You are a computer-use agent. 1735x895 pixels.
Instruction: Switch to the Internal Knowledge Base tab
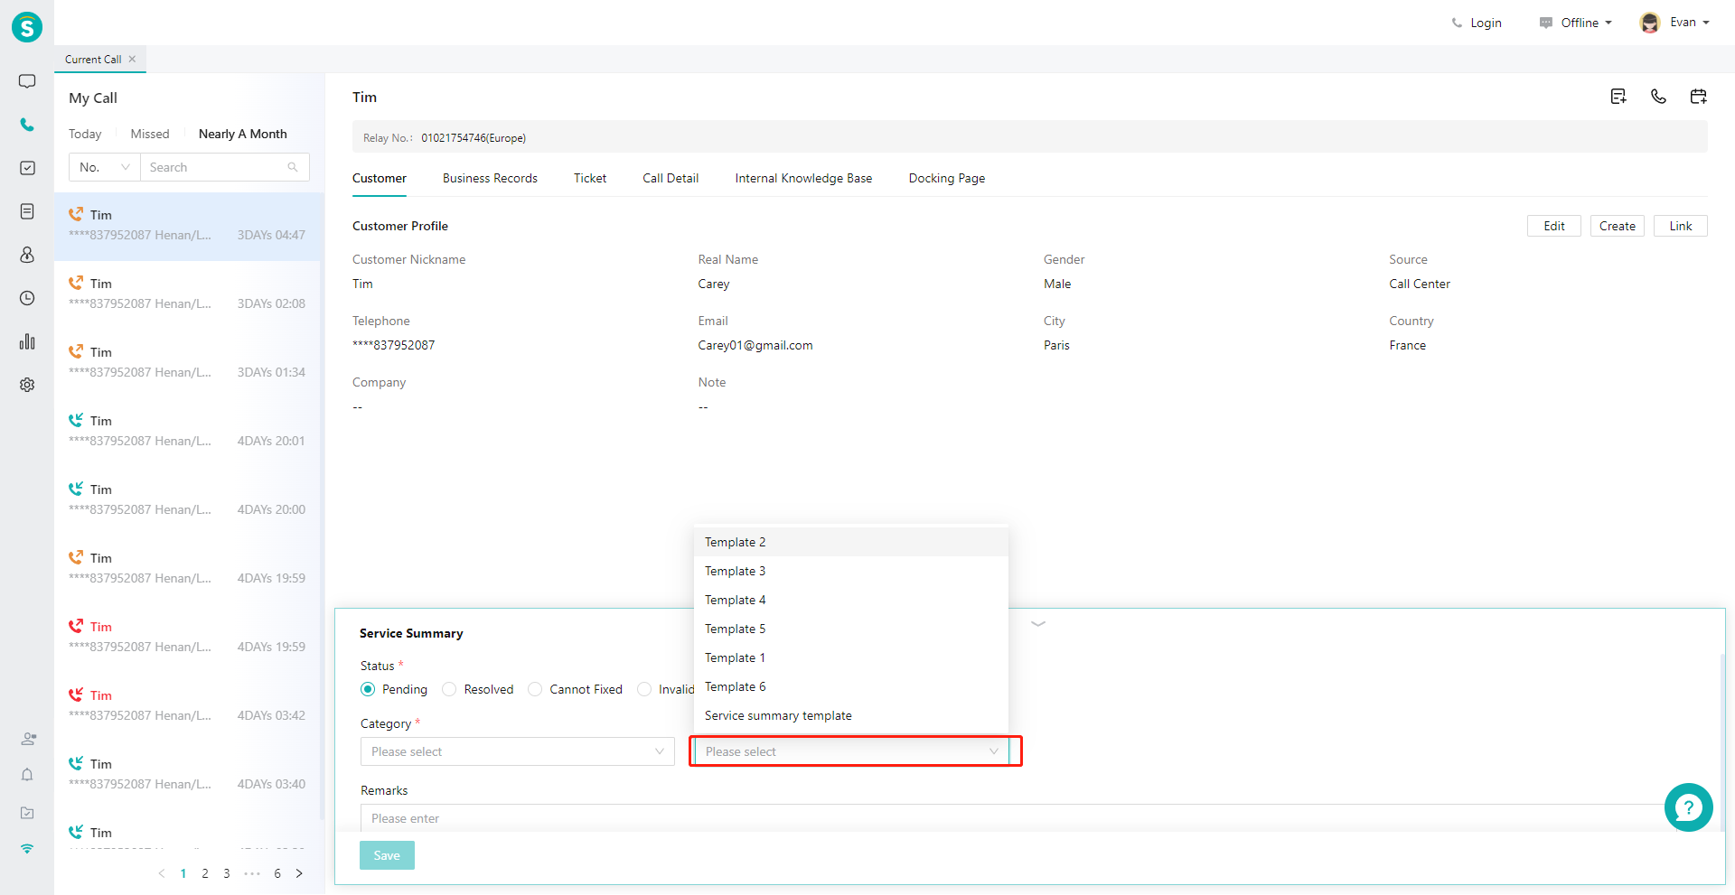tap(803, 178)
